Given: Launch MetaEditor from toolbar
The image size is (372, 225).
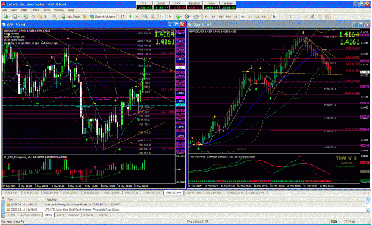Looking at the screenshot, I should click(x=85, y=17).
